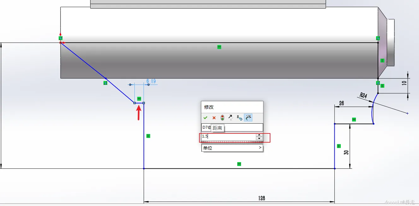Click the D7@ dimension name field
Screen dimensions: 419x206
pos(232,127)
